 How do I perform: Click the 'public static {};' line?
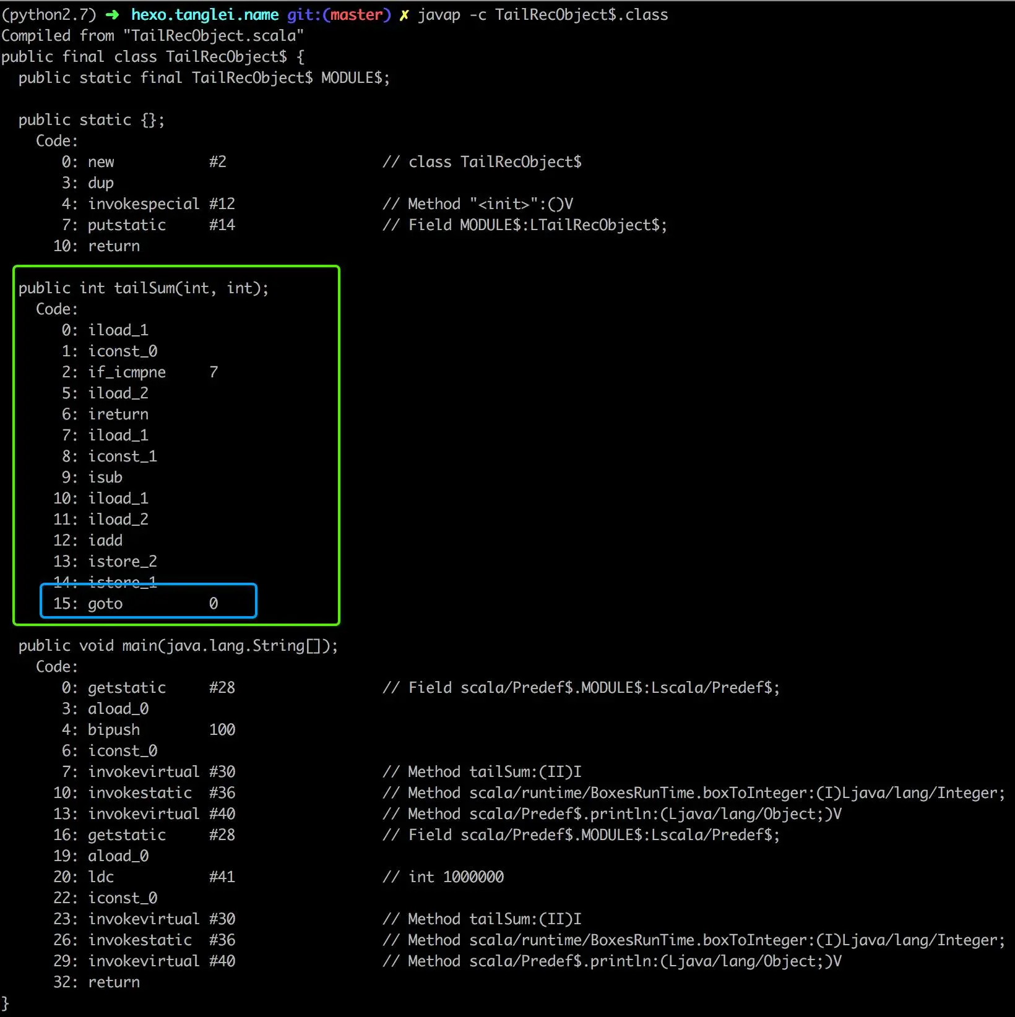point(92,119)
